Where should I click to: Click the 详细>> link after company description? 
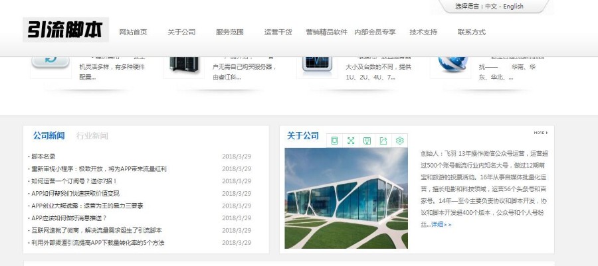(441, 224)
